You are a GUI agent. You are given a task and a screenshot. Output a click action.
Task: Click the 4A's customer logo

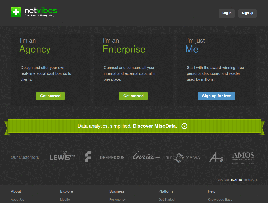(216, 156)
